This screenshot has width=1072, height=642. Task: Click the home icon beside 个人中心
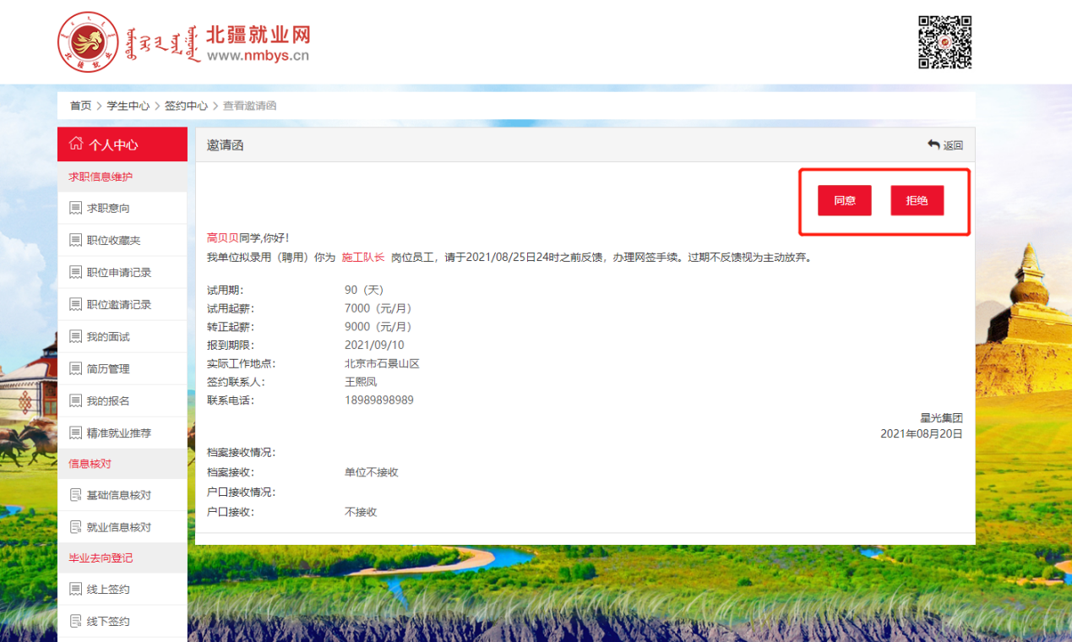pyautogui.click(x=76, y=144)
